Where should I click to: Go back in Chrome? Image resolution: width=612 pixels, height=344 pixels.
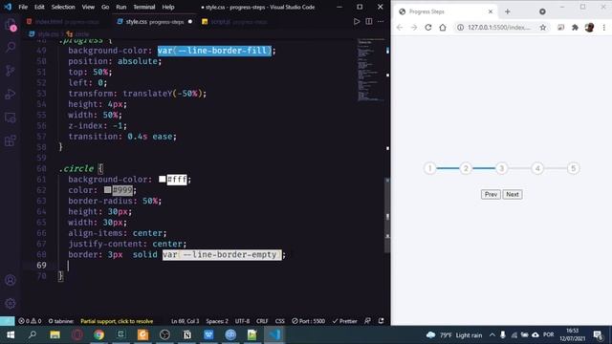400,28
